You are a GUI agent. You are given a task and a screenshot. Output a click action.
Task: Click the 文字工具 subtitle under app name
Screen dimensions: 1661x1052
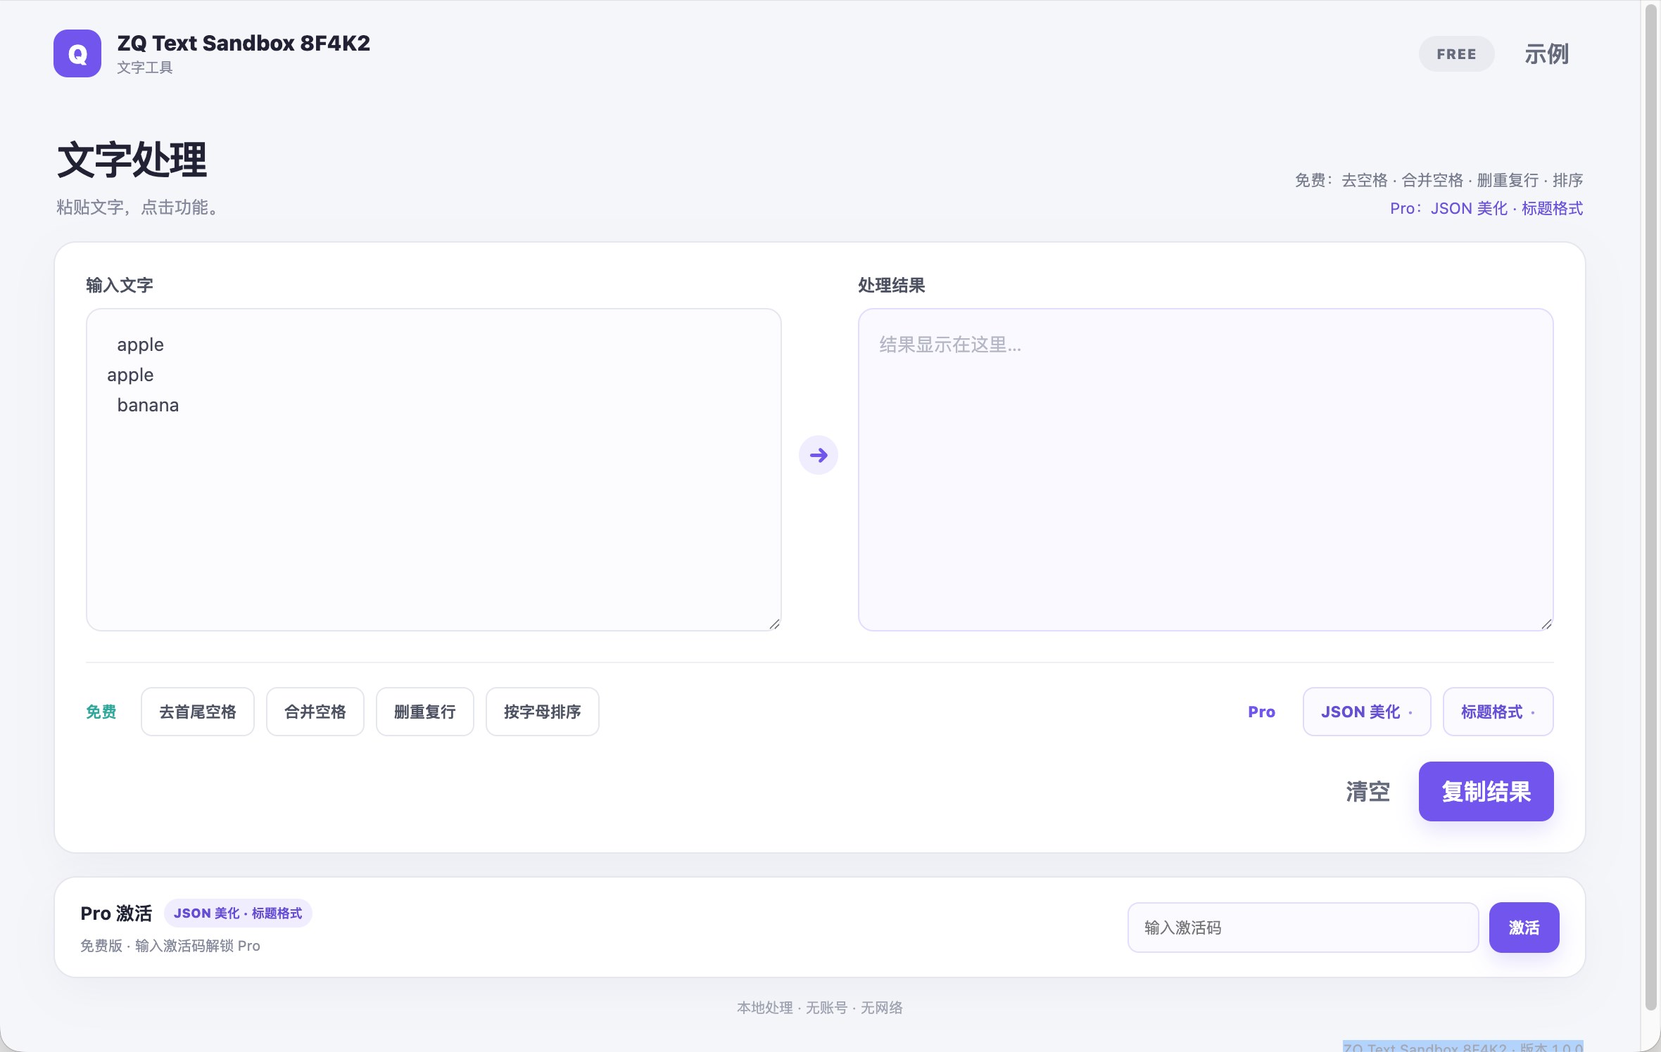click(x=145, y=68)
